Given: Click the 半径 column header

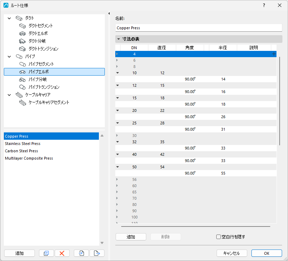Looking at the screenshot, I should tap(223, 48).
